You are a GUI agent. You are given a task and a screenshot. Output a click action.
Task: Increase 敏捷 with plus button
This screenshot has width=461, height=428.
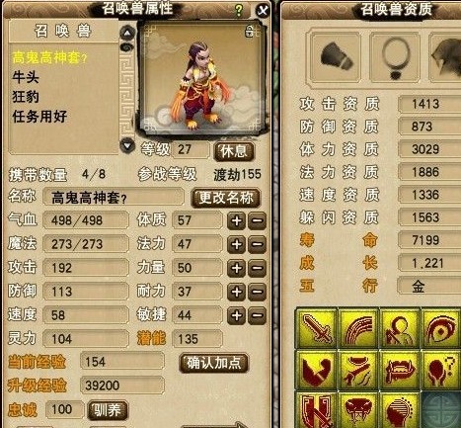pos(236,315)
